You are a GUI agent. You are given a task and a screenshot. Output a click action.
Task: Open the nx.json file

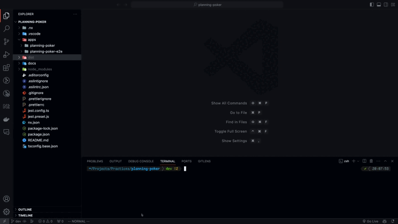(47, 122)
